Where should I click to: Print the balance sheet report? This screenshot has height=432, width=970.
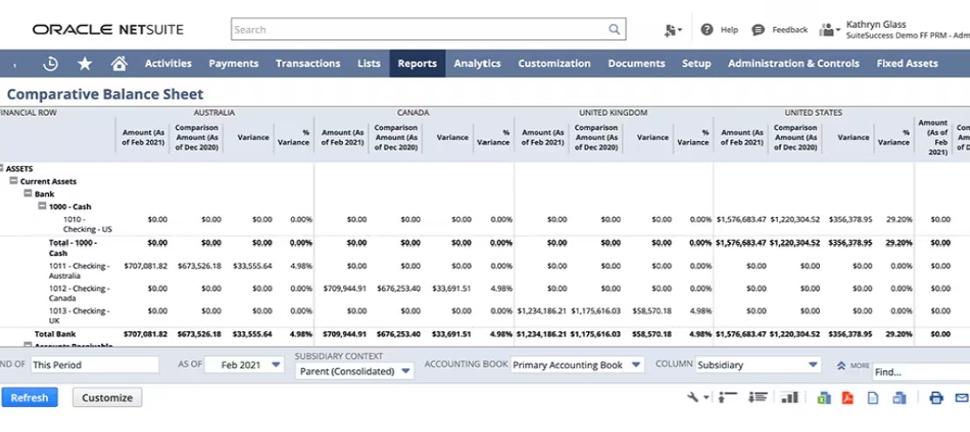click(x=936, y=398)
